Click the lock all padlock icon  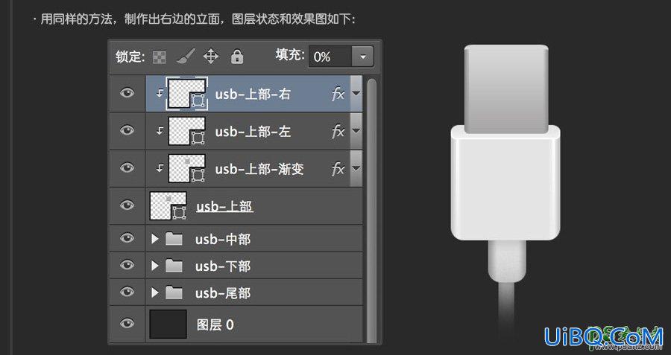tap(237, 57)
